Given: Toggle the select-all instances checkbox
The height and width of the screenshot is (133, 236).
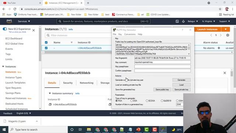Looking at the screenshot, I should [46, 42].
